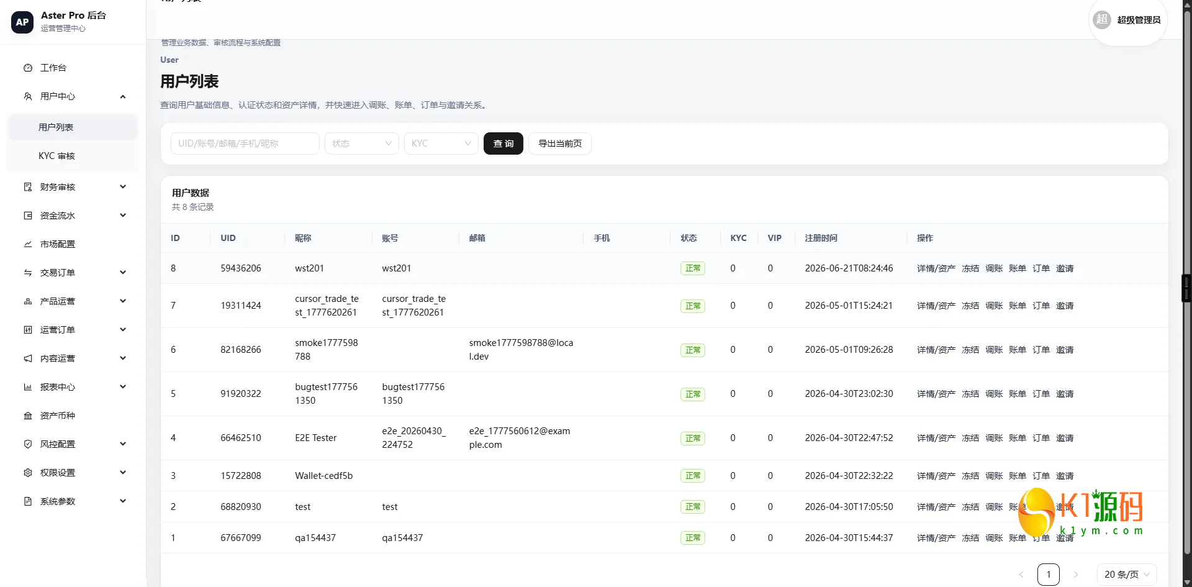
Task: Click the 风控配置 shield icon
Action: pyautogui.click(x=28, y=444)
